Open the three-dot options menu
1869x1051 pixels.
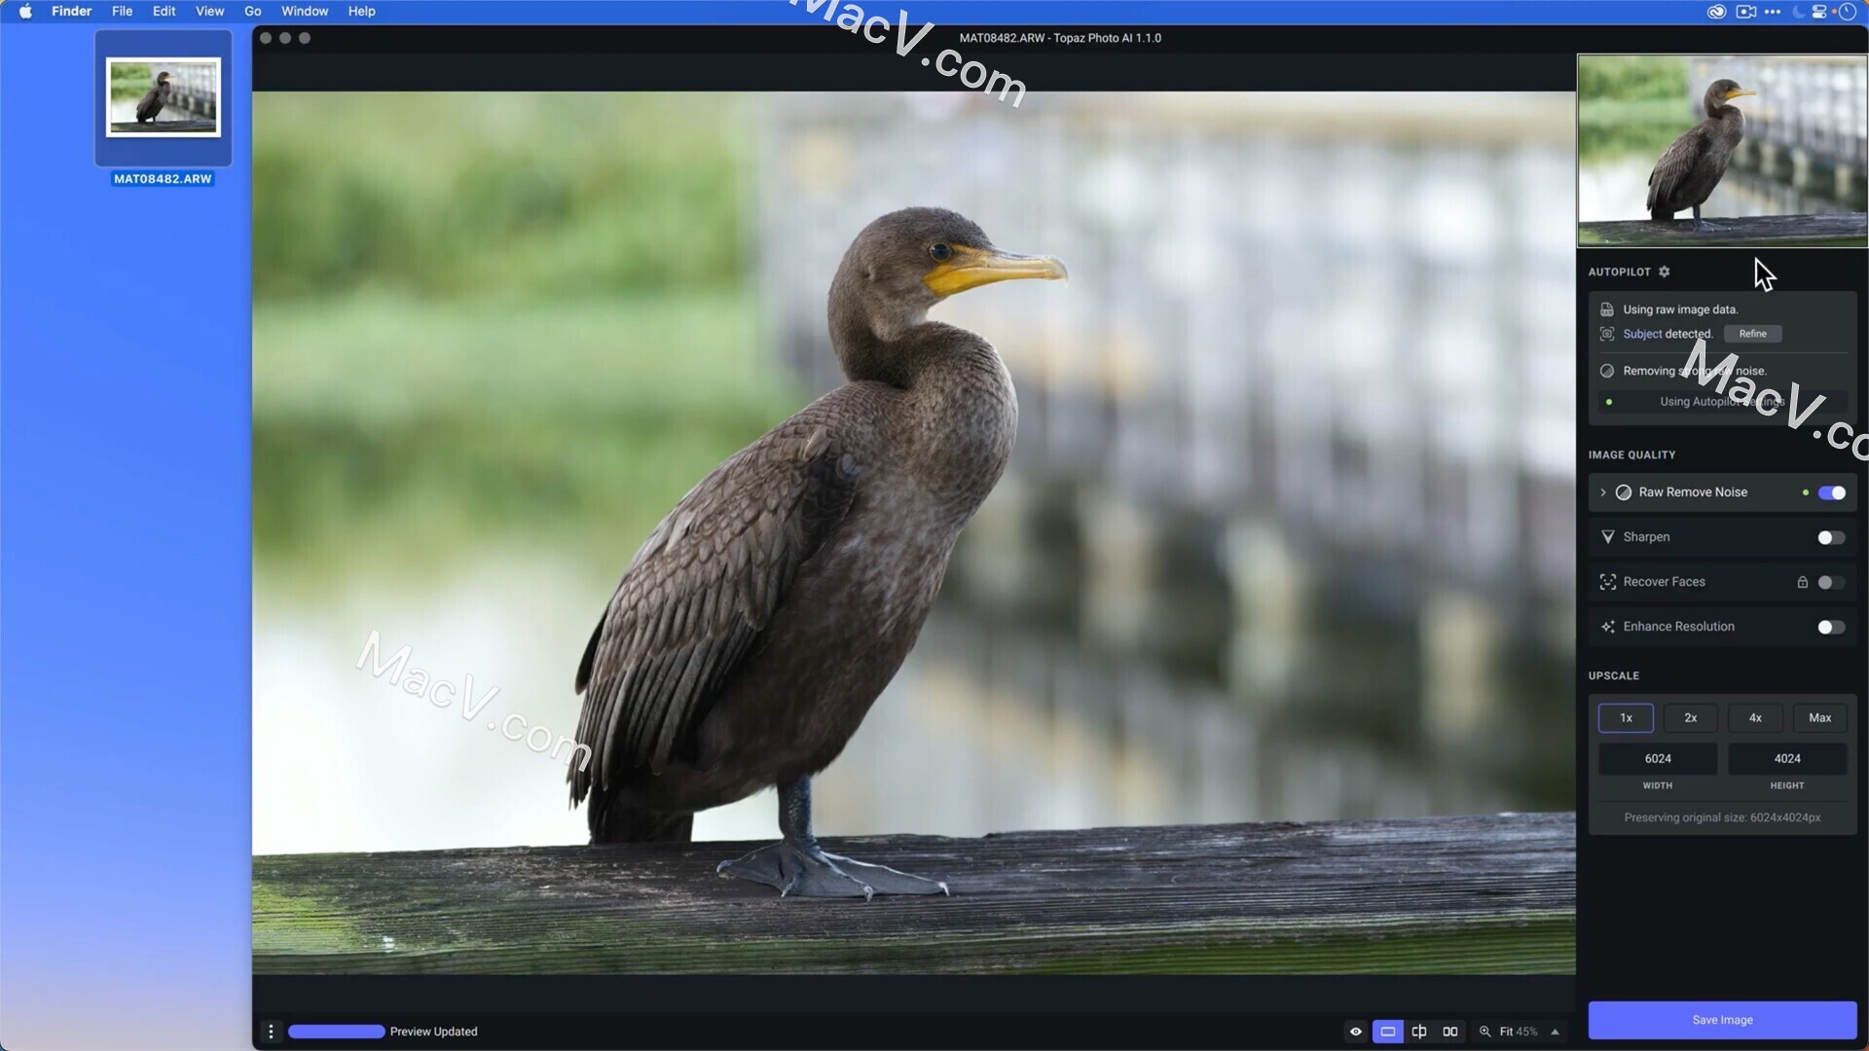(x=271, y=1032)
